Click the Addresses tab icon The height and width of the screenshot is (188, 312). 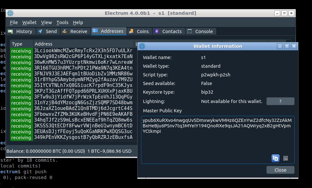(95, 30)
